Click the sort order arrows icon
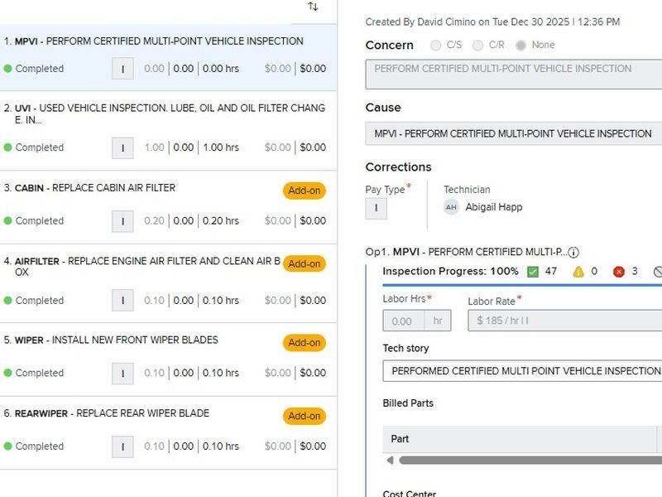662x497 pixels. point(313,7)
